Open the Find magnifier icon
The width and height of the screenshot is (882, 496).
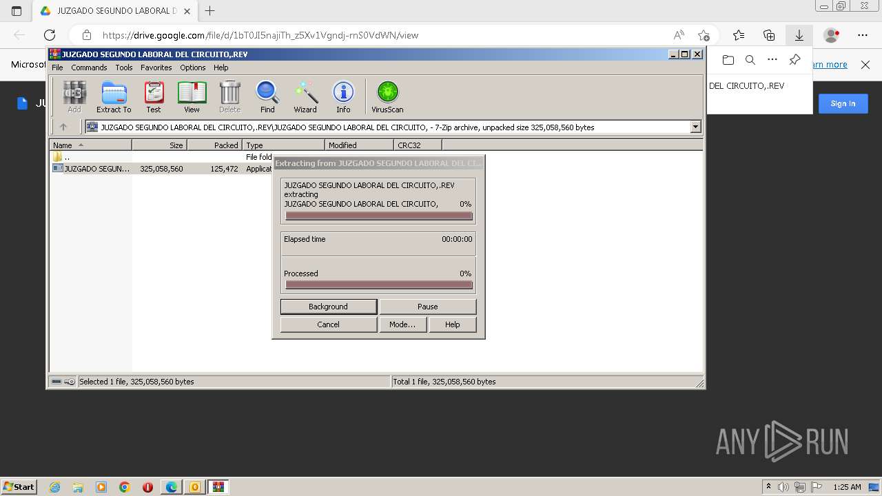pyautogui.click(x=267, y=96)
